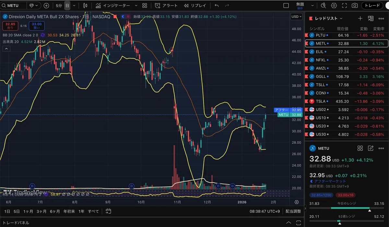Add a symbol to the watchlist with plus icon
This screenshot has width=389, height=227.
click(x=360, y=18)
